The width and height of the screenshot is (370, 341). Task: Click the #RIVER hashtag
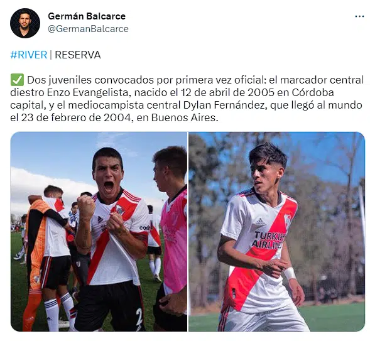pos(29,55)
